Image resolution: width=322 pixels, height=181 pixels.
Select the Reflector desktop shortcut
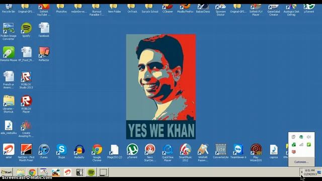44,54
